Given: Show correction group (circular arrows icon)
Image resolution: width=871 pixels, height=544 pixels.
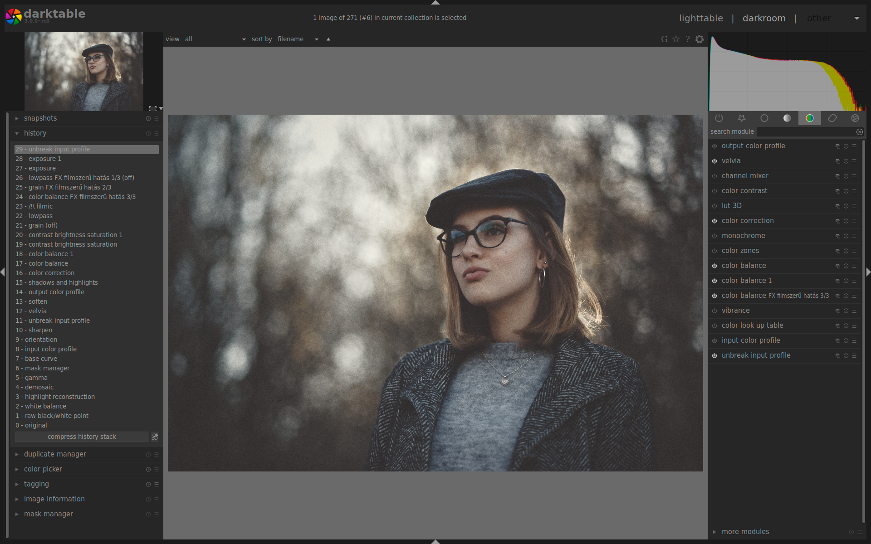Looking at the screenshot, I should pos(832,118).
